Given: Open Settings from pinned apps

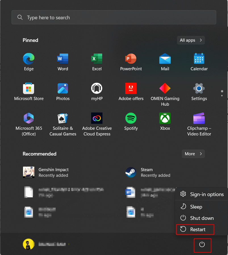Looking at the screenshot, I should pyautogui.click(x=199, y=92).
